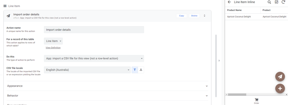Click the sync refresh icon in preview
288x105 pixels.
coord(283,2)
